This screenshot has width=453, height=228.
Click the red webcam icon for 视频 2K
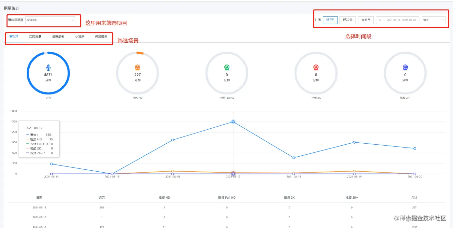click(x=316, y=67)
